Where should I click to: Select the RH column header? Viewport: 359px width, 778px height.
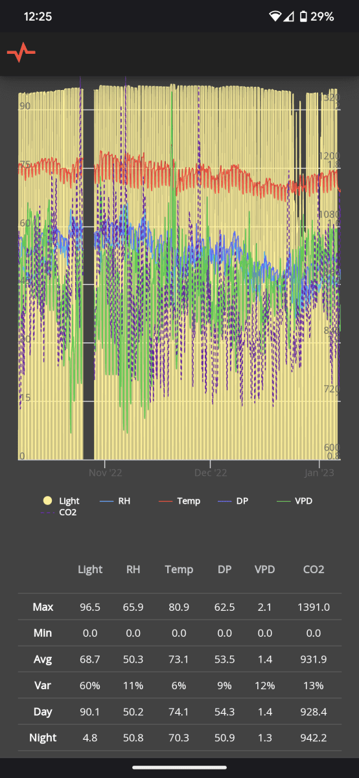[133, 569]
